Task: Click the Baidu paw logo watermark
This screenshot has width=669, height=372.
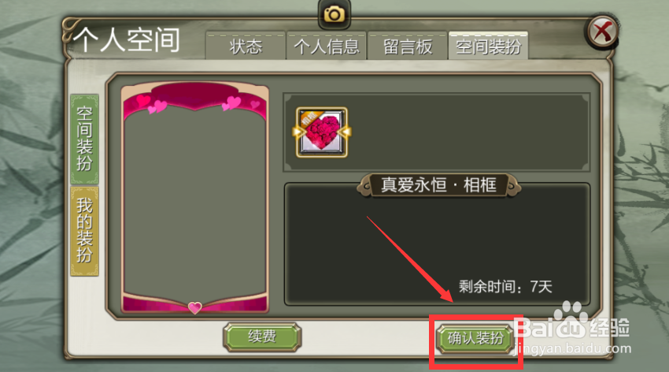Action: pos(571,320)
